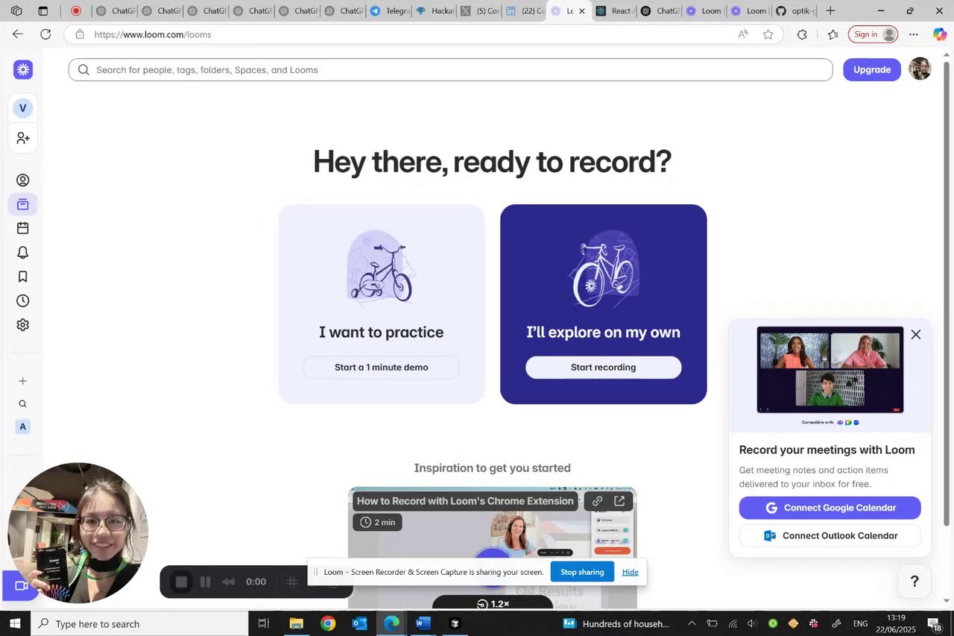Close the active Loom tab
The height and width of the screenshot is (636, 954).
(x=582, y=11)
